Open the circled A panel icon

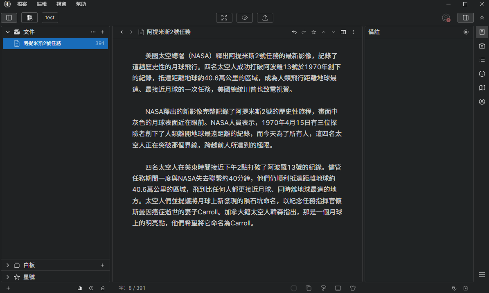coord(482,102)
